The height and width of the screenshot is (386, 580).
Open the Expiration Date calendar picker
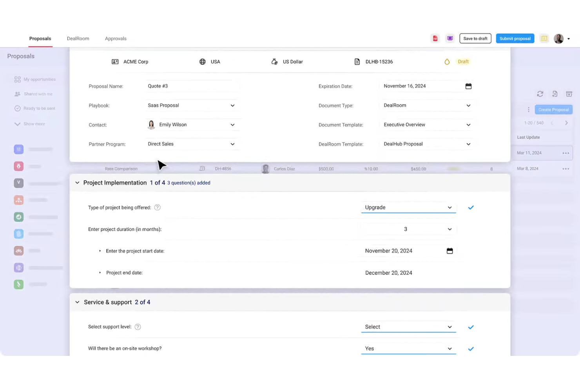click(468, 86)
